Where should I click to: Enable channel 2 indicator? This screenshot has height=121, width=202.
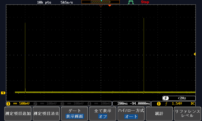tap(35, 104)
